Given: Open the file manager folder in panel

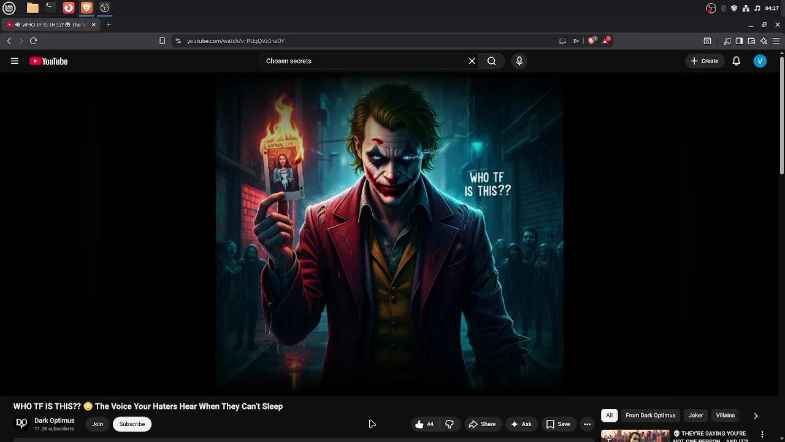Looking at the screenshot, I should (33, 8).
